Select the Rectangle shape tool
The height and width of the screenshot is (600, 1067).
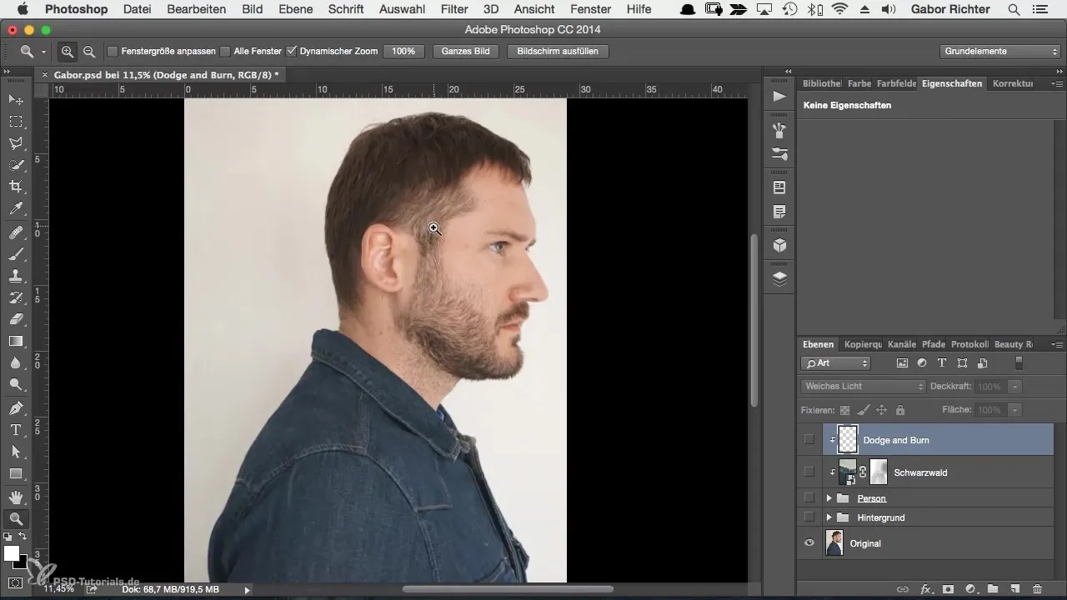16,473
